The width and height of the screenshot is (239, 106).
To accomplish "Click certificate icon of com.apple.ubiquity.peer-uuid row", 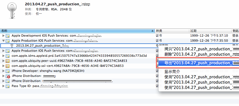I will 8,61.
